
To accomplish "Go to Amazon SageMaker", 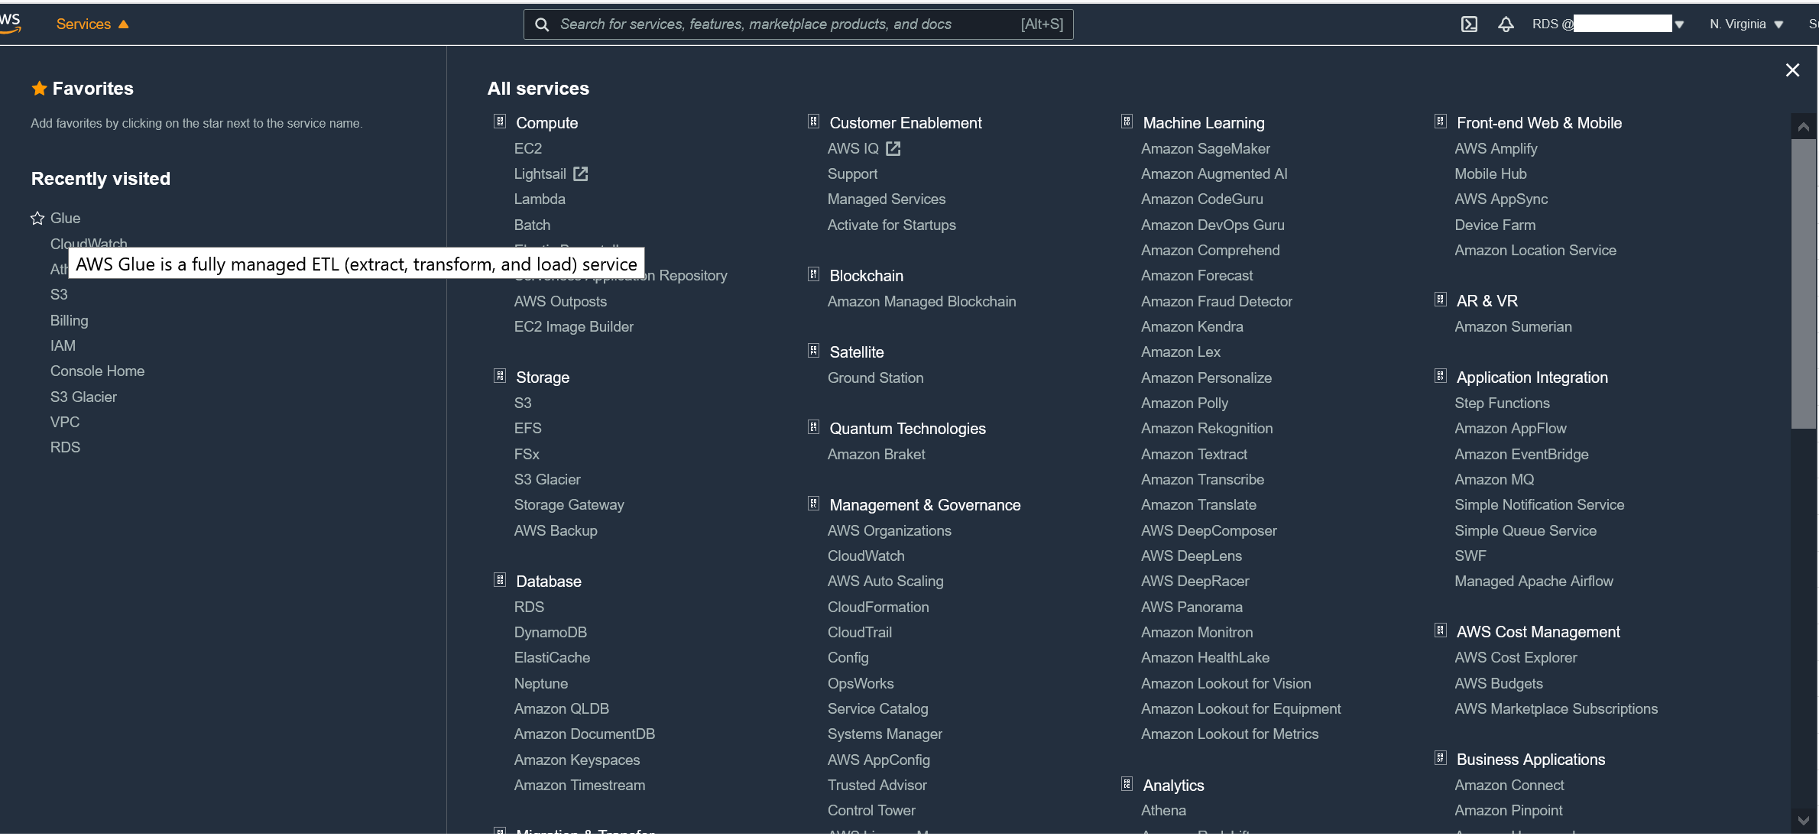I will point(1205,148).
